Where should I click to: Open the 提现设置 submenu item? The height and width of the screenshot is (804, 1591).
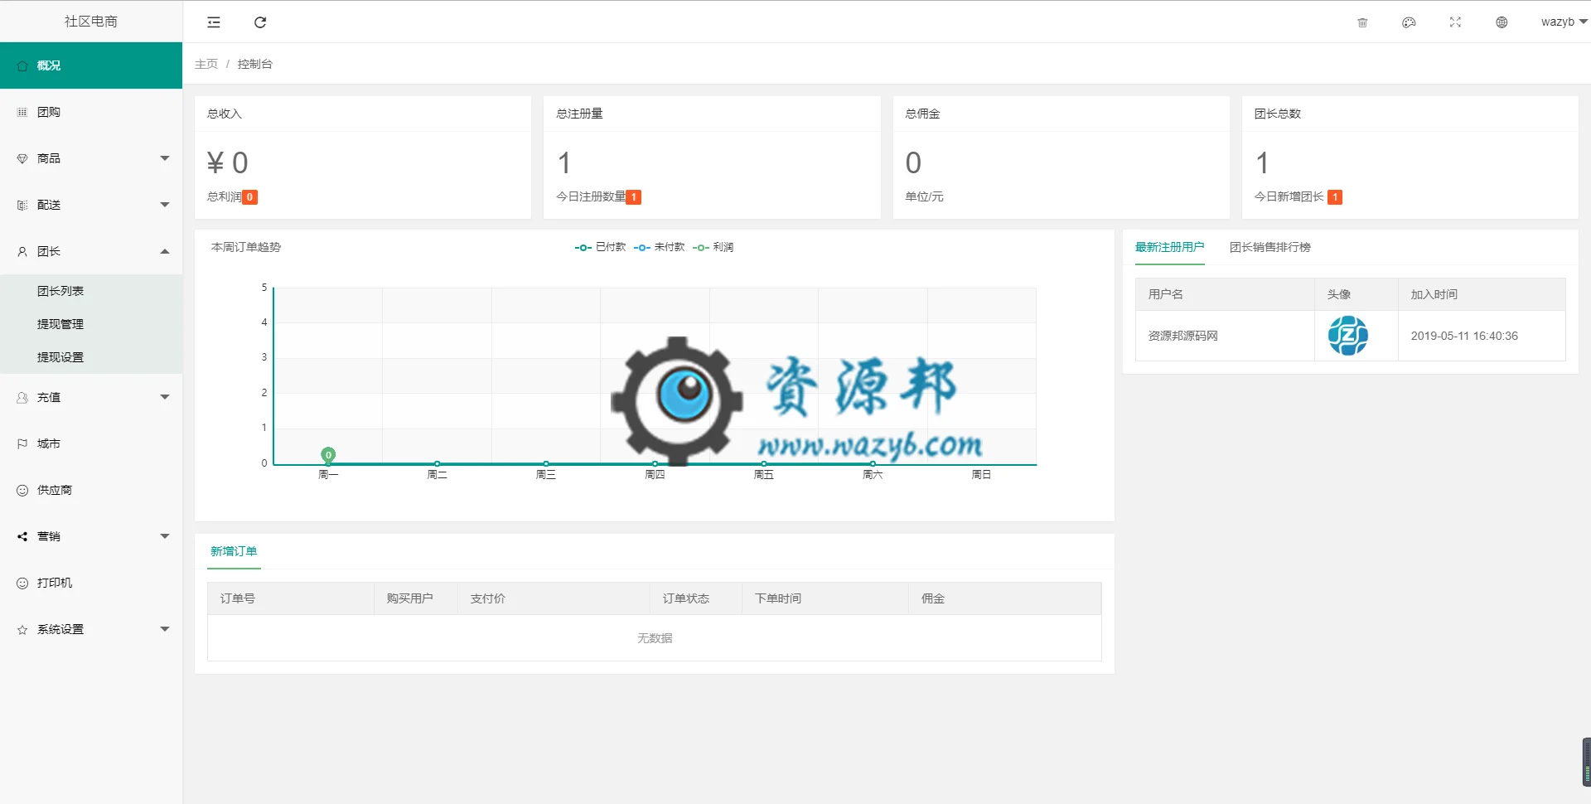[91, 357]
